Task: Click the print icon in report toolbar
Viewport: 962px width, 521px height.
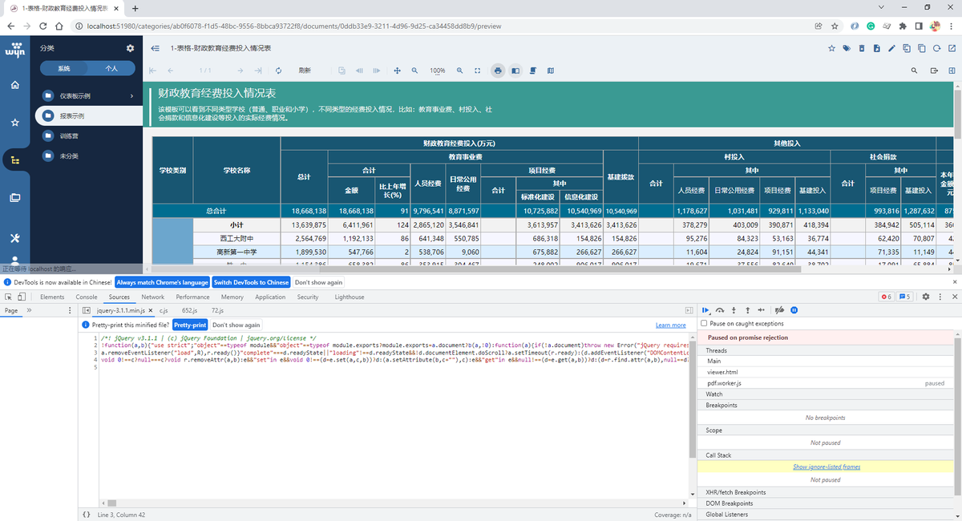Action: (498, 71)
